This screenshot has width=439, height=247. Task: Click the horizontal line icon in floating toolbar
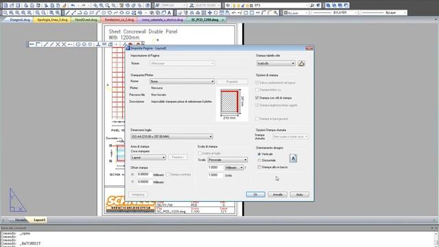tap(32, 44)
